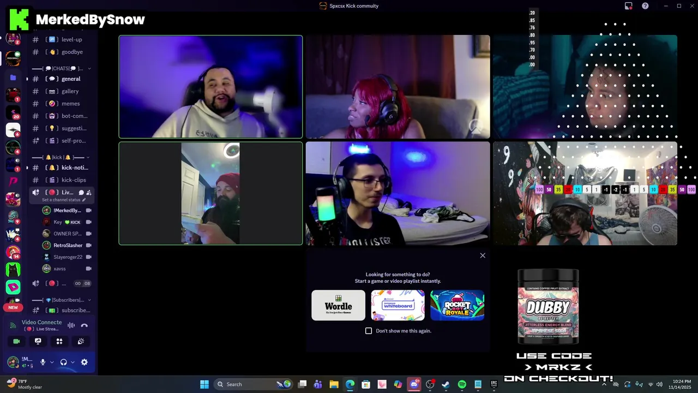Open the gallery channel
Image resolution: width=698 pixels, height=393 pixels.
click(62, 91)
